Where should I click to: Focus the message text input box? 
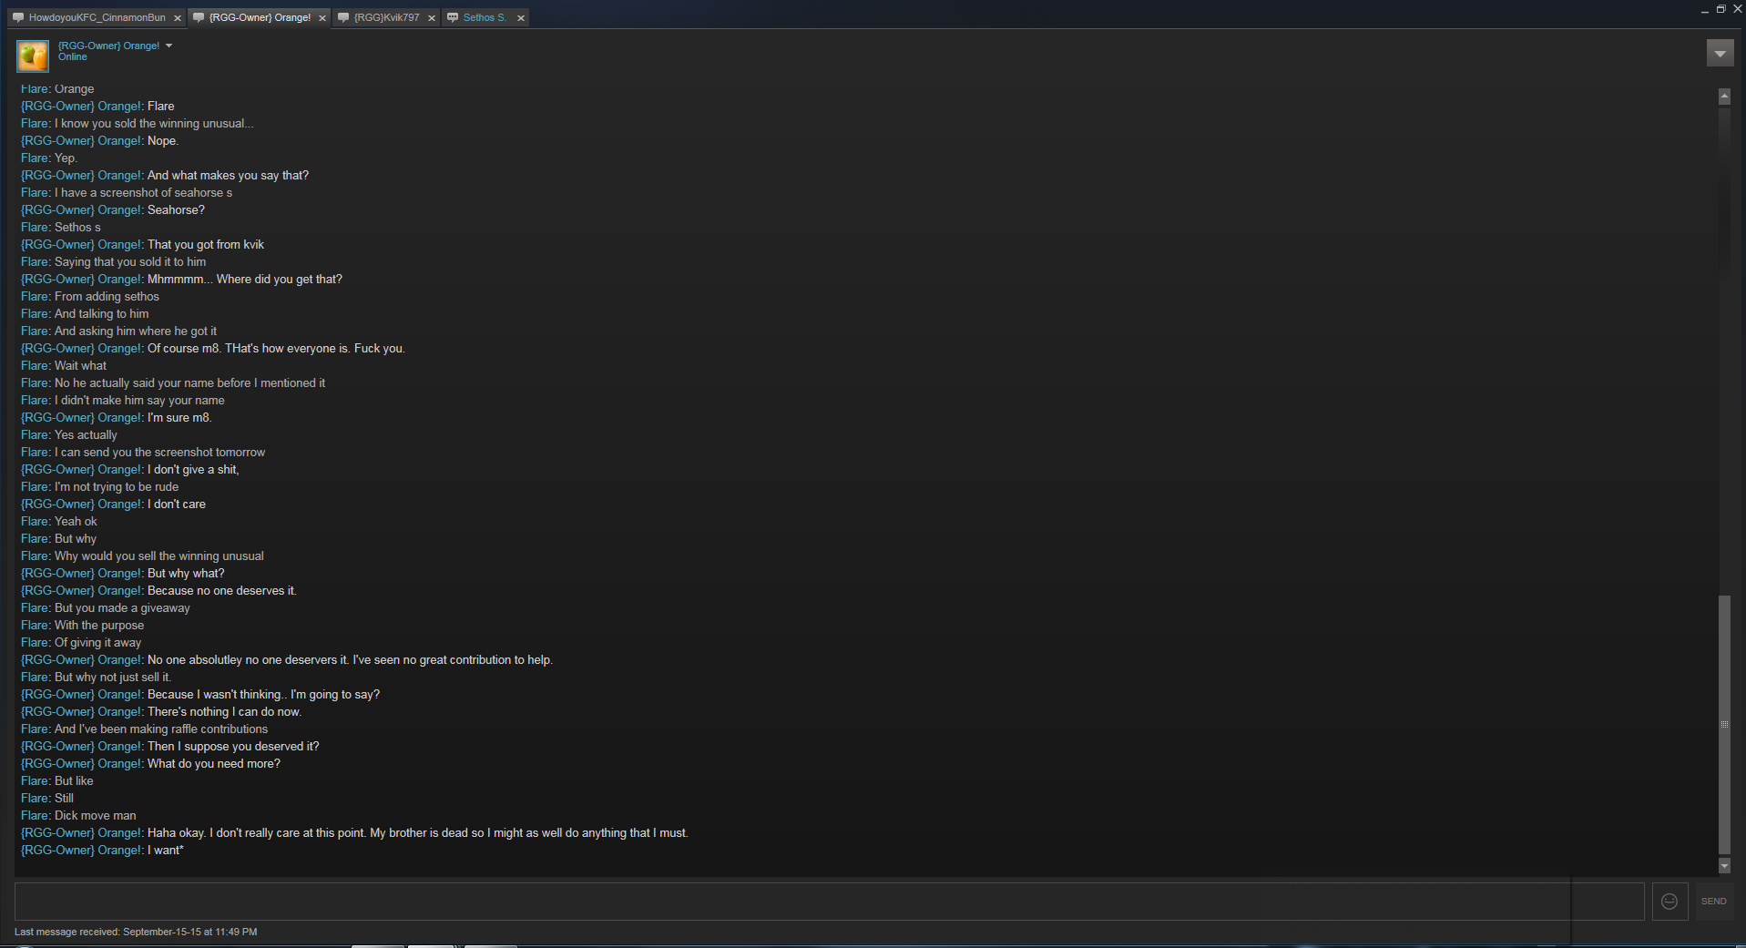[830, 902]
